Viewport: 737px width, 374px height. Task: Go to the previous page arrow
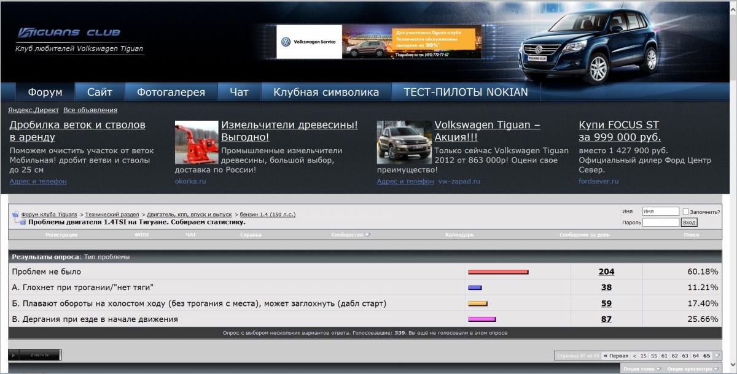coord(634,356)
